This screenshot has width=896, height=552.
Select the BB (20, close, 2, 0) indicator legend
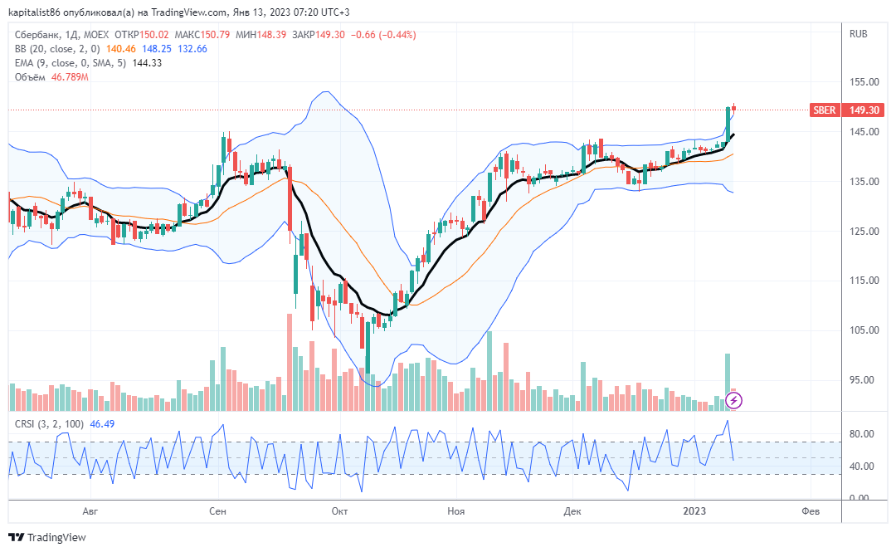point(57,49)
